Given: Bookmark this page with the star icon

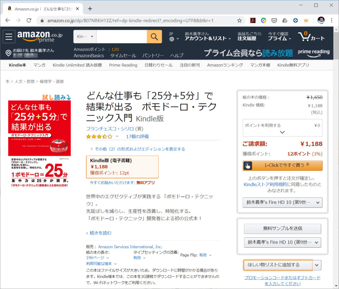Looking at the screenshot, I should tap(239, 21).
